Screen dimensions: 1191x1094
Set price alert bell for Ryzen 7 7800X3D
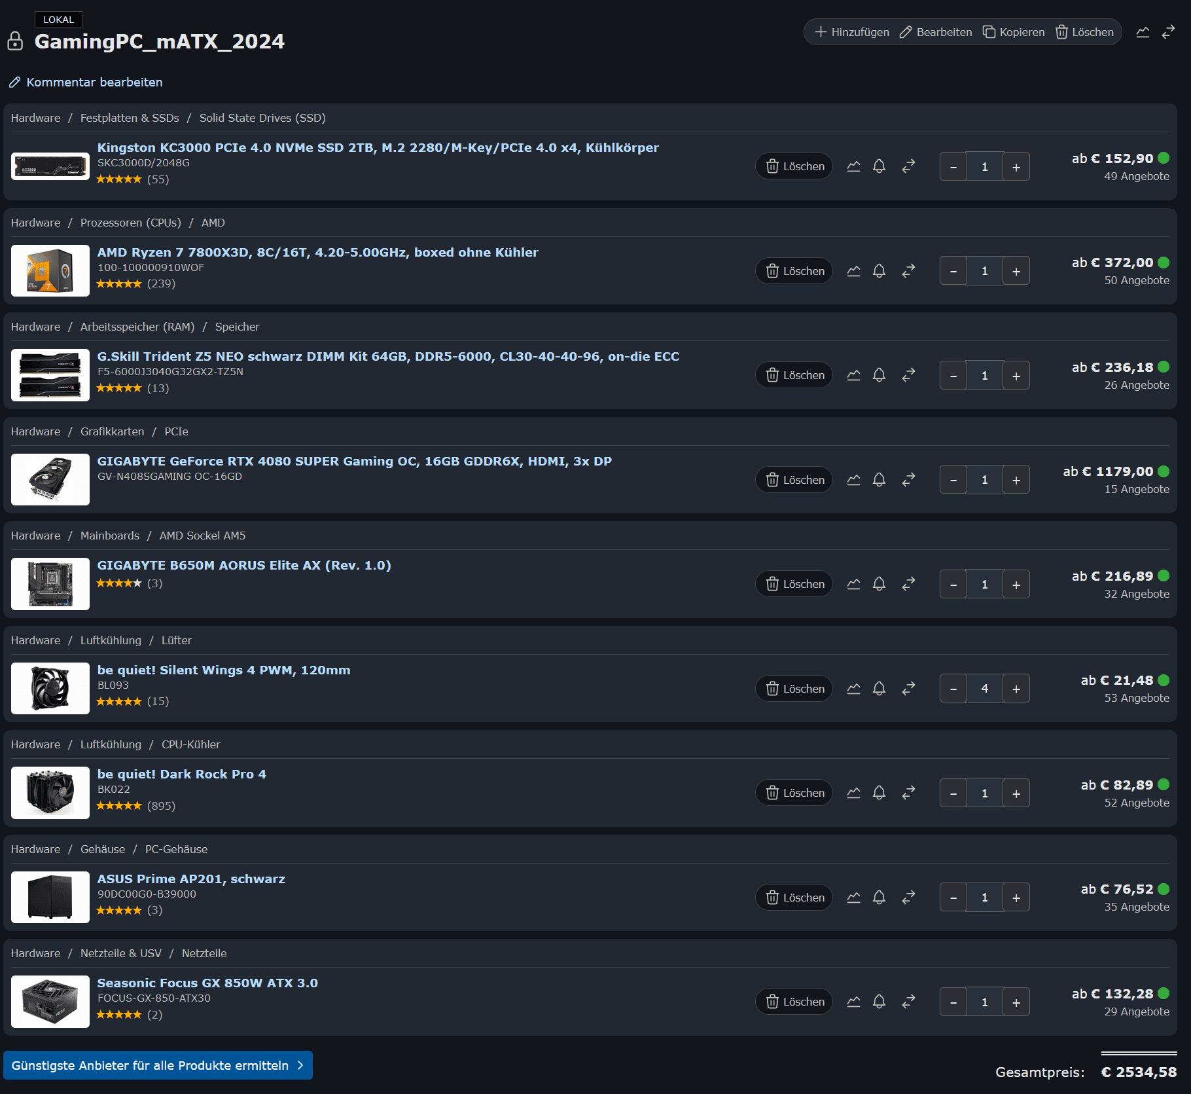point(879,271)
